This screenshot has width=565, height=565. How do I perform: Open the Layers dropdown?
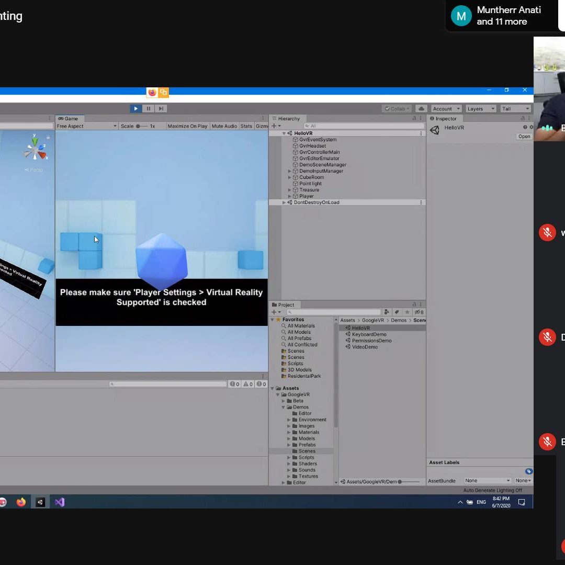[480, 109]
